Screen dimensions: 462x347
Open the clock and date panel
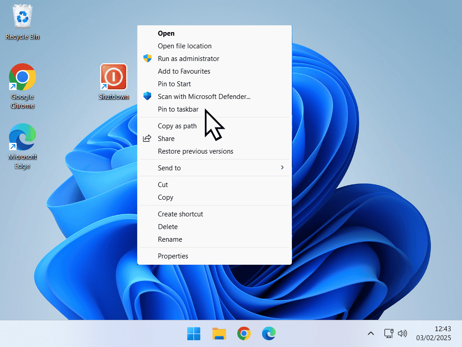pos(433,333)
